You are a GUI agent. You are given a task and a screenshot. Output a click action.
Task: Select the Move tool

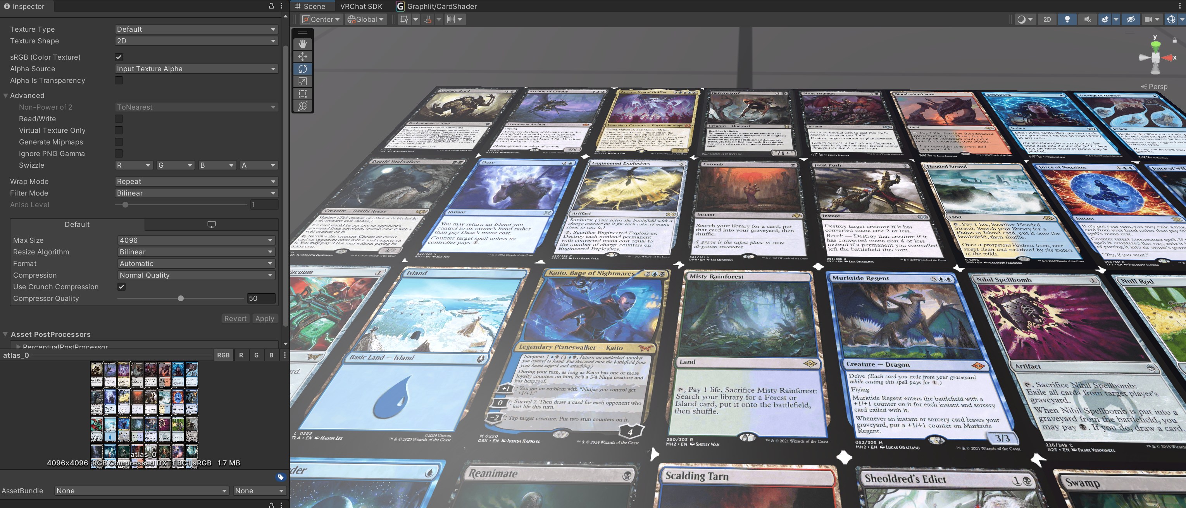click(302, 56)
